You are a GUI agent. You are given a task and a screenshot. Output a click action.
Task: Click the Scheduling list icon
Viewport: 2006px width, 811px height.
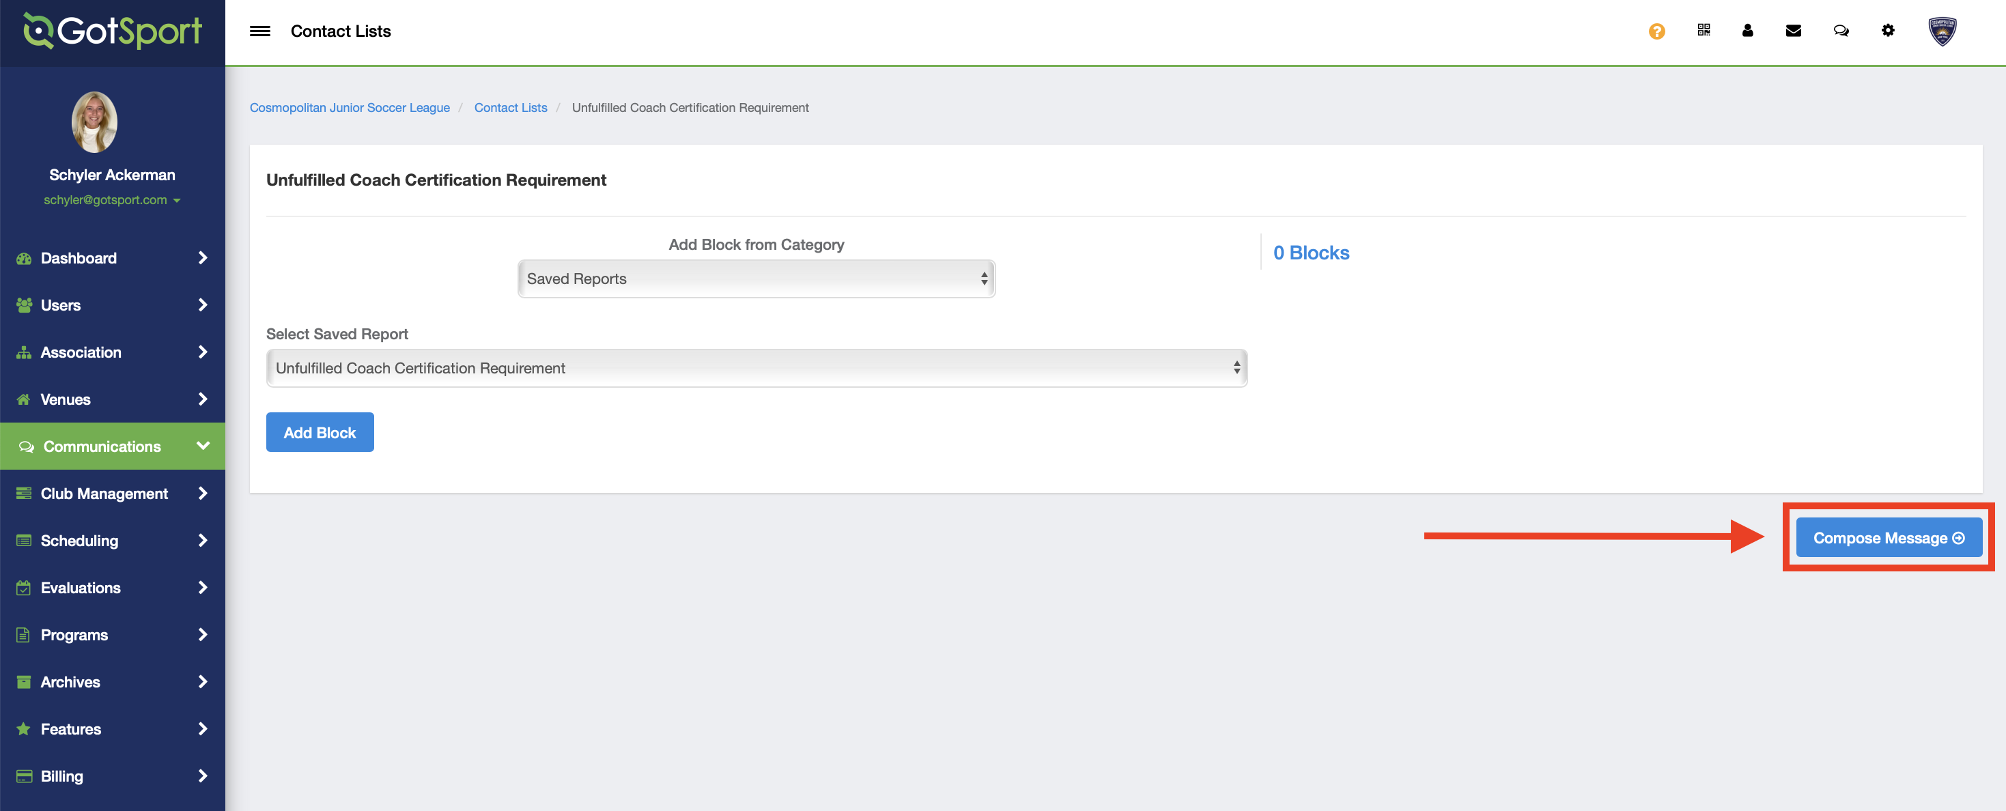coord(24,541)
